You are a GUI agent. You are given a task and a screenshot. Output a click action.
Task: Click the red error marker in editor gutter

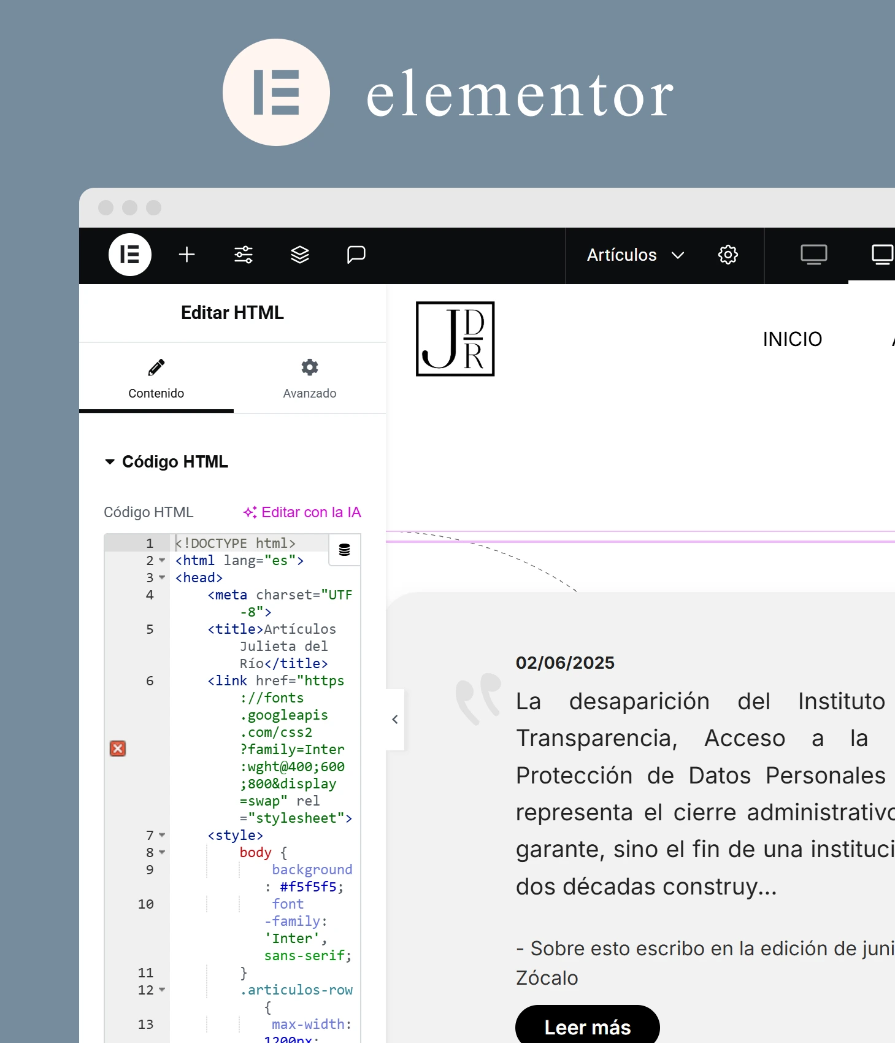(118, 749)
